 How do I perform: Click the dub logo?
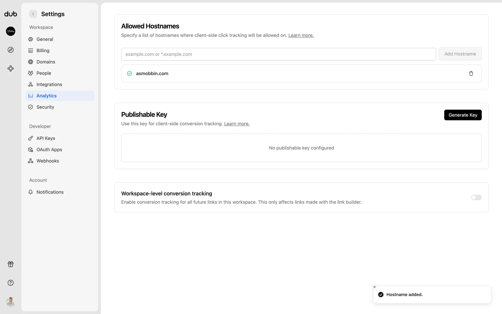11,14
